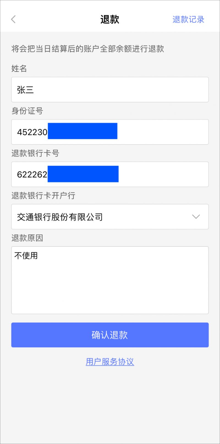The height and width of the screenshot is (444, 220).
Task: Focus the 姓名 field containing 张三
Action: (x=110, y=90)
